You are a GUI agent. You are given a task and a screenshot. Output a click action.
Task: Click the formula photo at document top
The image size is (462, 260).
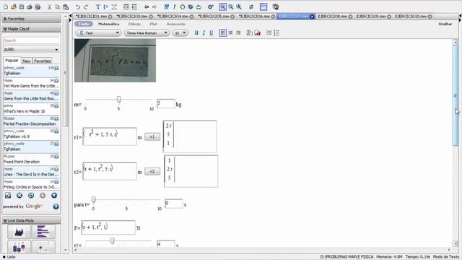(115, 61)
